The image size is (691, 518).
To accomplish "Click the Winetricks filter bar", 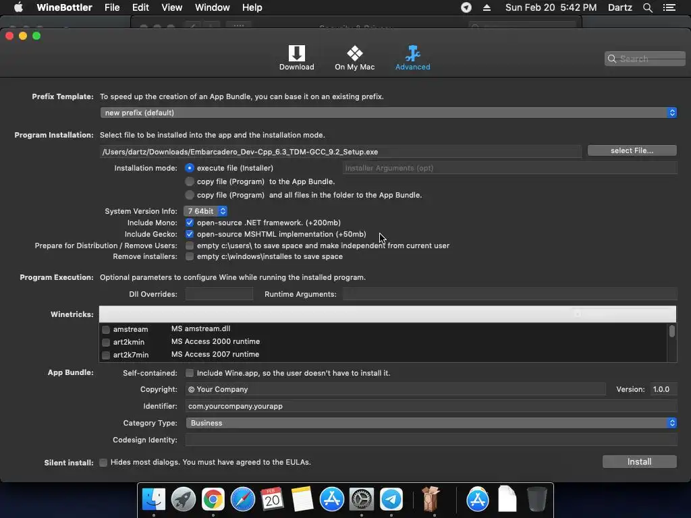I will click(387, 314).
